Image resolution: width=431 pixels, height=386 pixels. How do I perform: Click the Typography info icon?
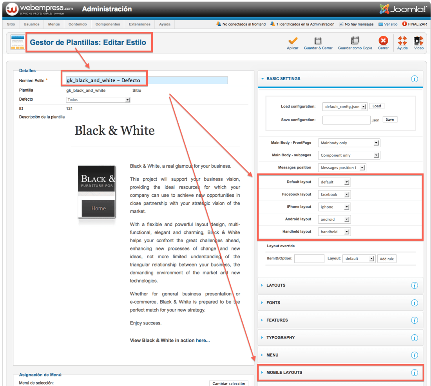point(414,338)
